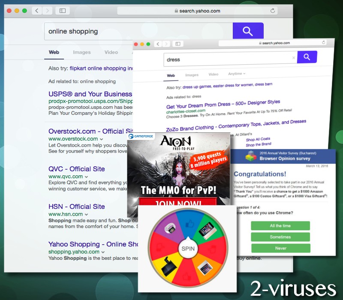343x300 pixels.
Task: Click the yellow segment of the prize wheel
Action: pyautogui.click(x=165, y=262)
